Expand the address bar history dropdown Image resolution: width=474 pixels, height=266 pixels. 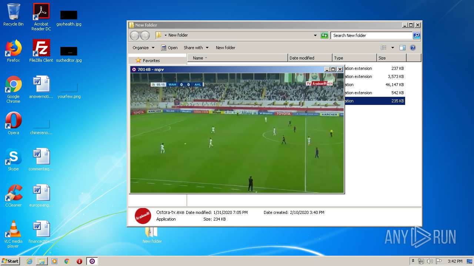[x=315, y=35]
